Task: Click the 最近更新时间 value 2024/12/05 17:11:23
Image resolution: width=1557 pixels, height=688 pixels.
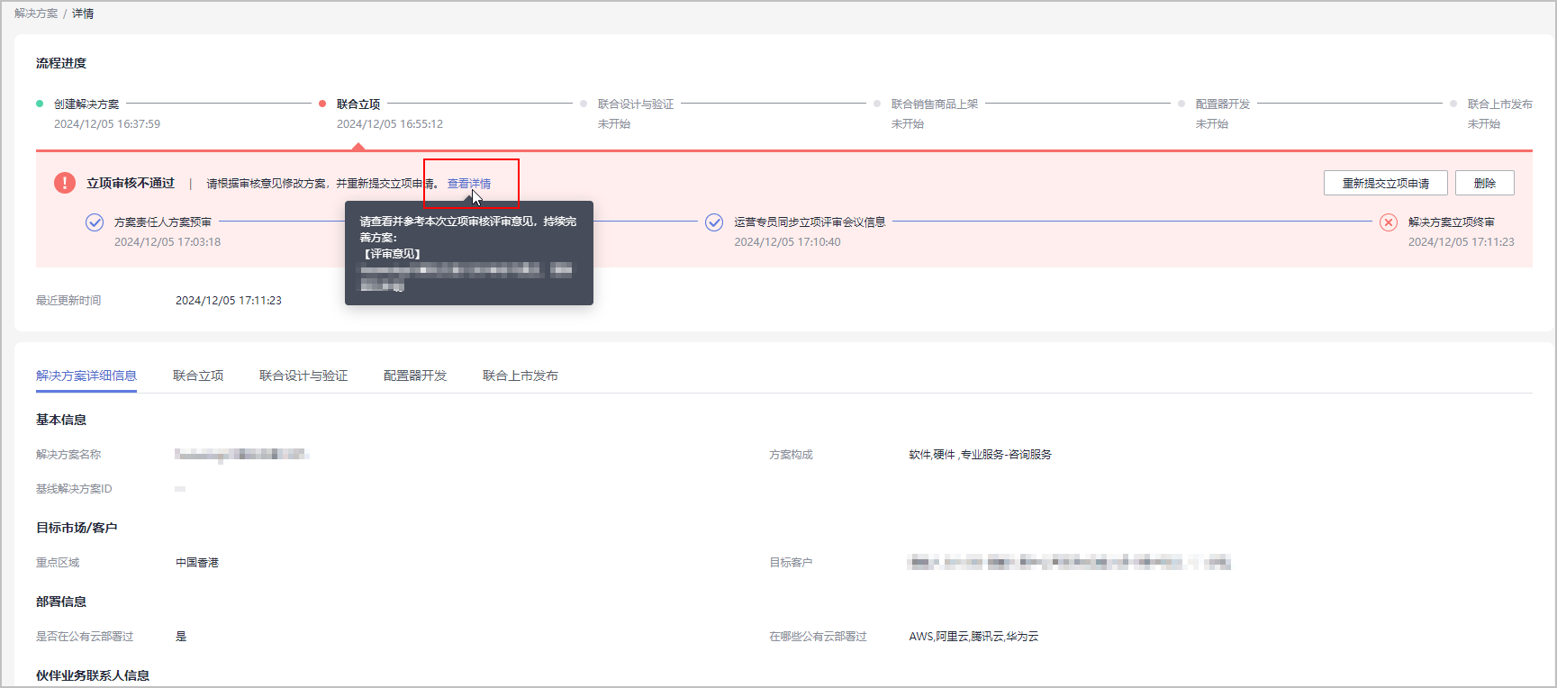Action: tap(229, 301)
